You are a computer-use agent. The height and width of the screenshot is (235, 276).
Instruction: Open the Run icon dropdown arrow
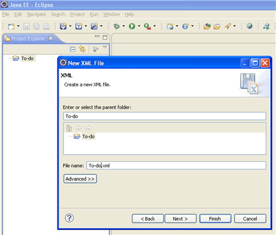139,26
